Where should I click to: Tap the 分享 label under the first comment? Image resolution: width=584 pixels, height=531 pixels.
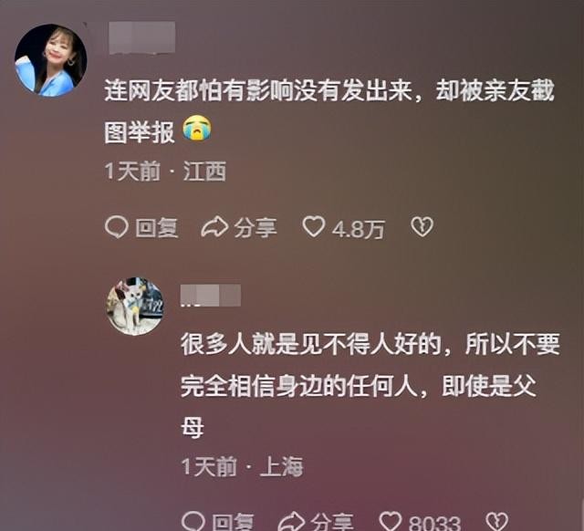click(255, 228)
